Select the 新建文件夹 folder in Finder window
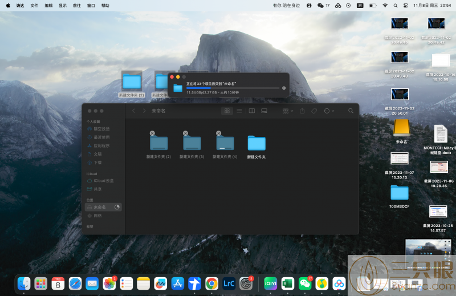The image size is (456, 296). [256, 143]
